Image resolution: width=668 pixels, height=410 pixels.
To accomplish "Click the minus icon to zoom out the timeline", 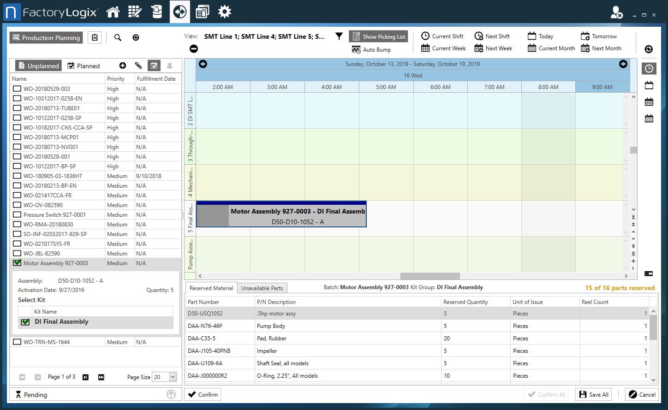I will pyautogui.click(x=194, y=48).
